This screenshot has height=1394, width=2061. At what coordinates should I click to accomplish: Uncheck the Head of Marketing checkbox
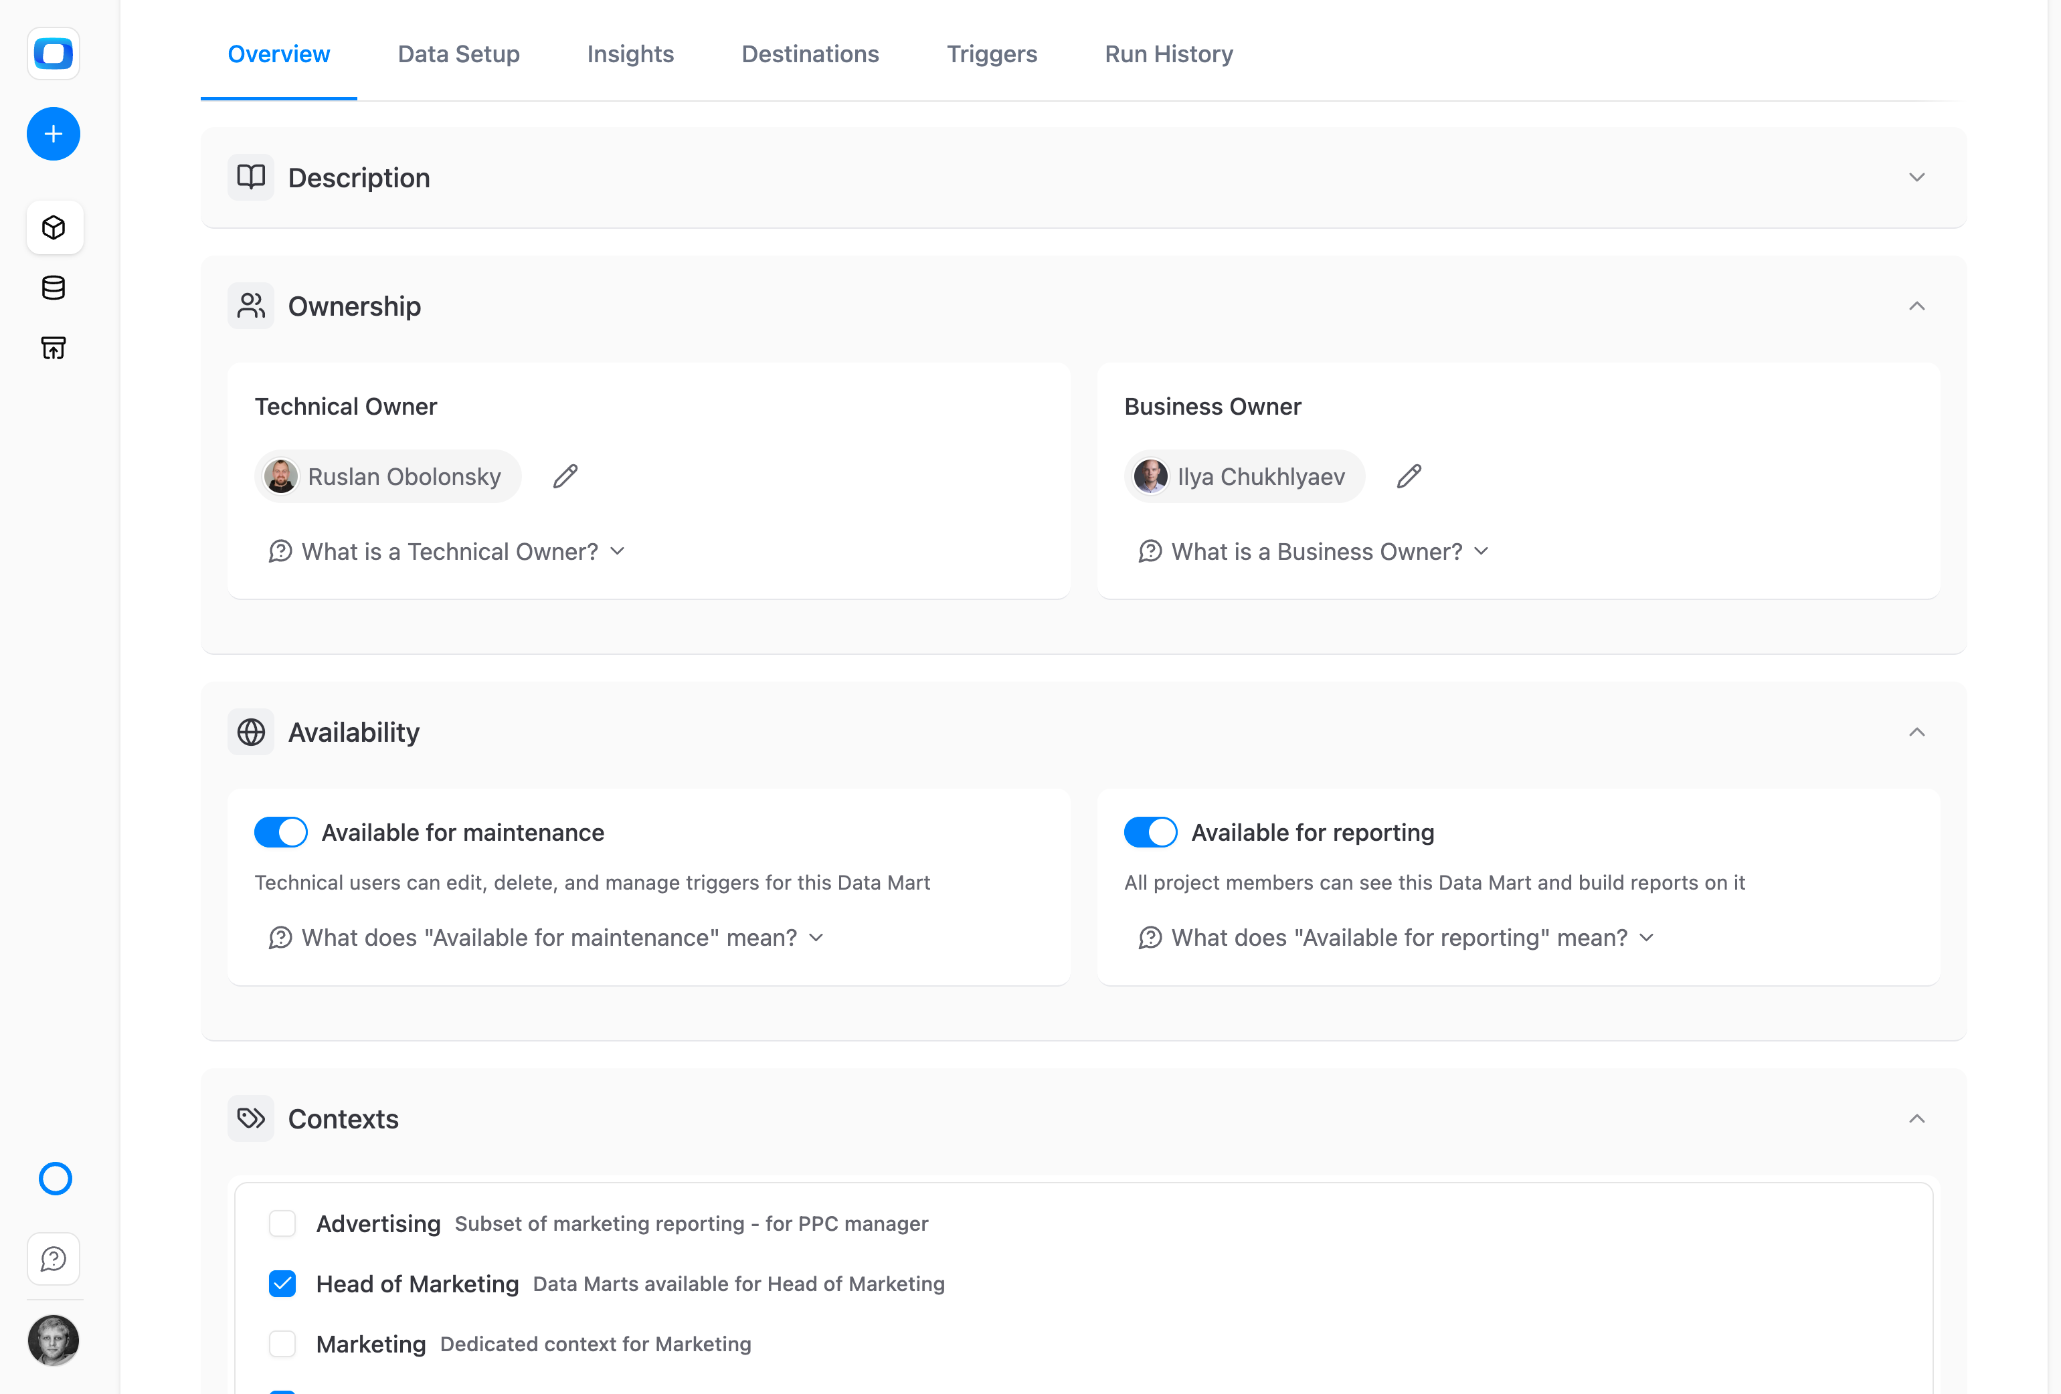click(x=282, y=1284)
